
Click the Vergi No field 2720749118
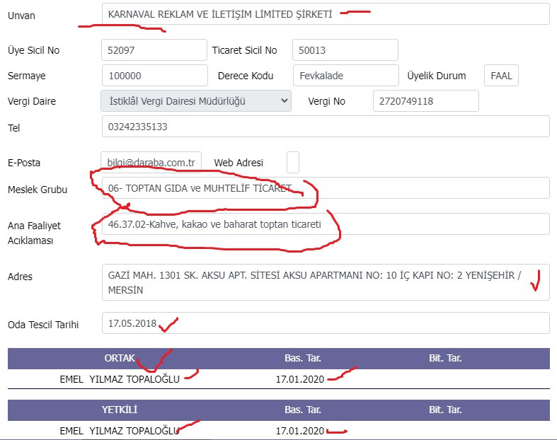tap(425, 101)
